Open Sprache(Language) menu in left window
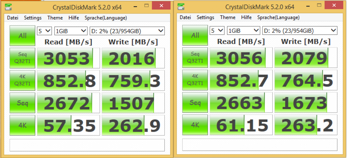This screenshot has width=347, height=158. 106,18
